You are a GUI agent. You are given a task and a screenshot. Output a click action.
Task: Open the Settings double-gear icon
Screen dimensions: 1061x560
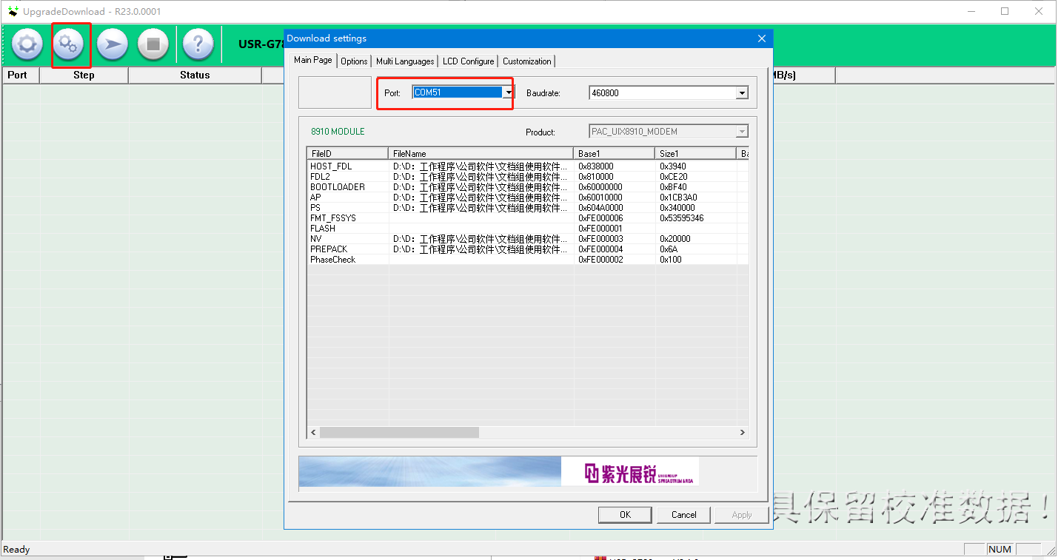click(68, 45)
